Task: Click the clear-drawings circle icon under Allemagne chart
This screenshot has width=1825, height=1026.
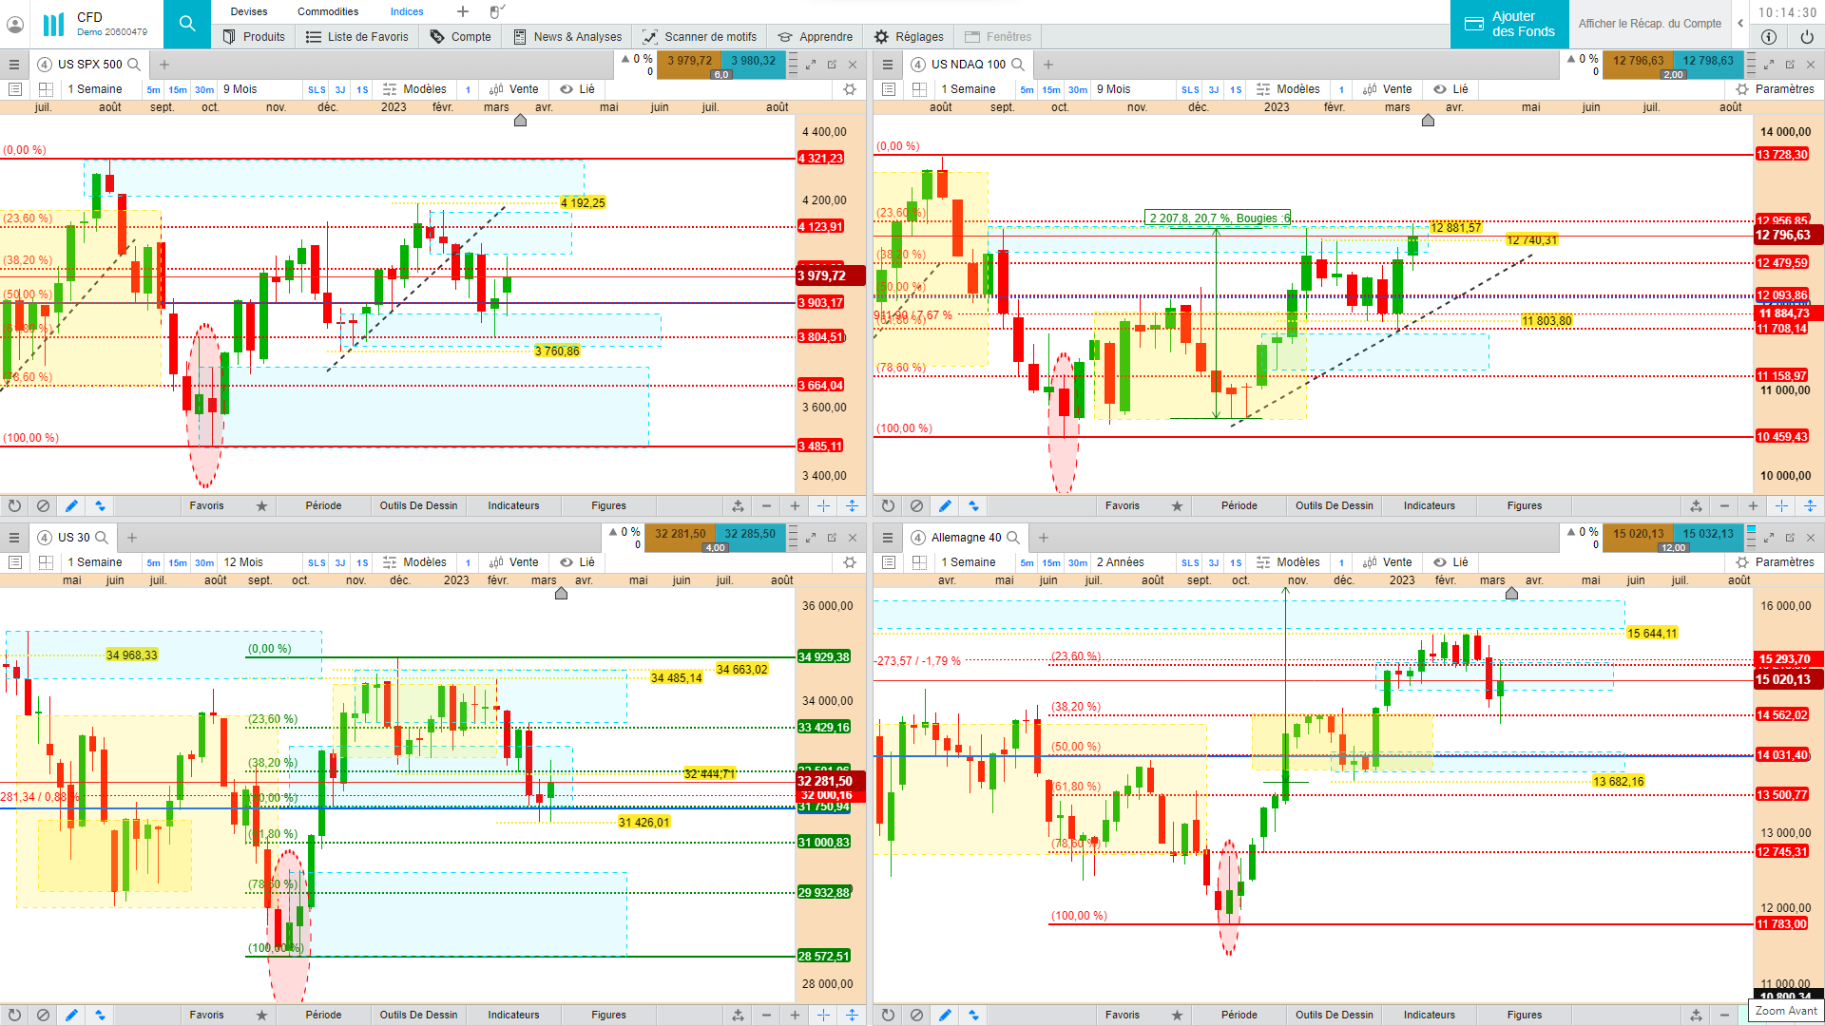Action: click(916, 1015)
